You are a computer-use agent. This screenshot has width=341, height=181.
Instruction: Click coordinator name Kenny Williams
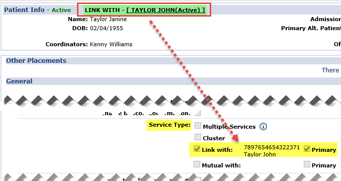(111, 44)
